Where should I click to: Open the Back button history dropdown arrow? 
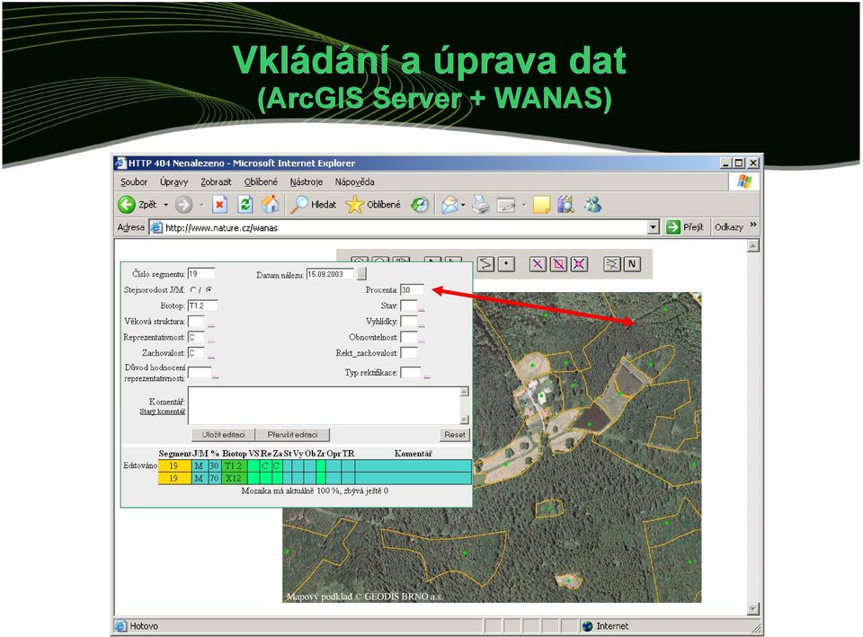point(165,205)
